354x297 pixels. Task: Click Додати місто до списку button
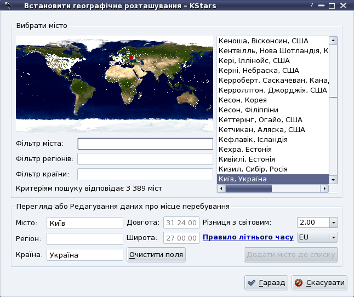[x=291, y=255]
